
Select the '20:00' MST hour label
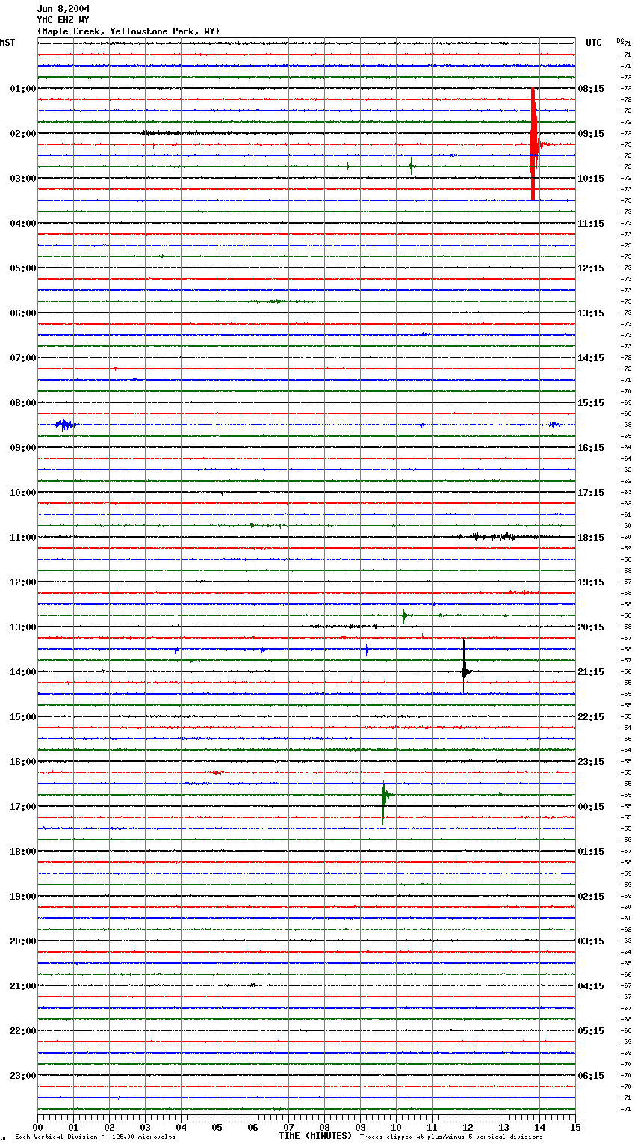click(23, 941)
